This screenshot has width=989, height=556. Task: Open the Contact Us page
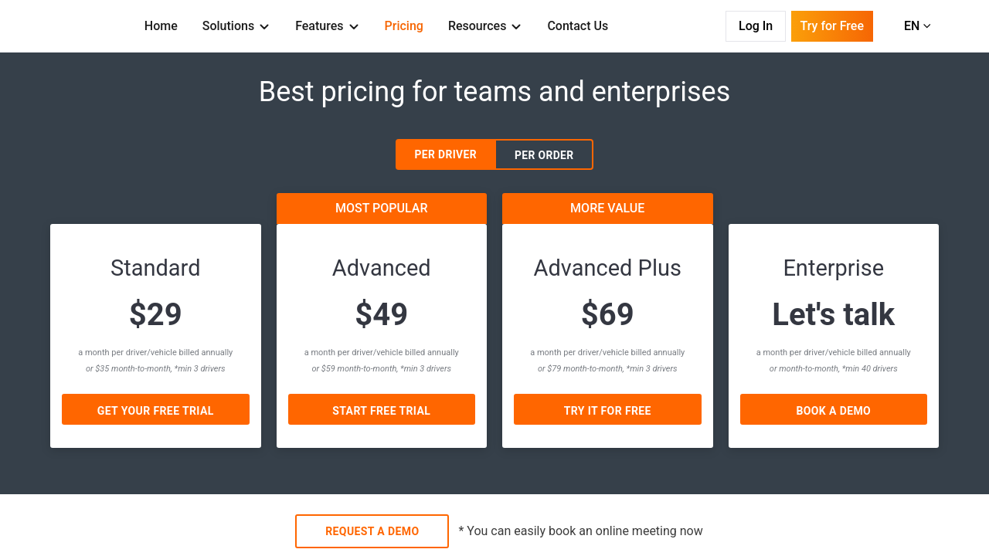[577, 26]
